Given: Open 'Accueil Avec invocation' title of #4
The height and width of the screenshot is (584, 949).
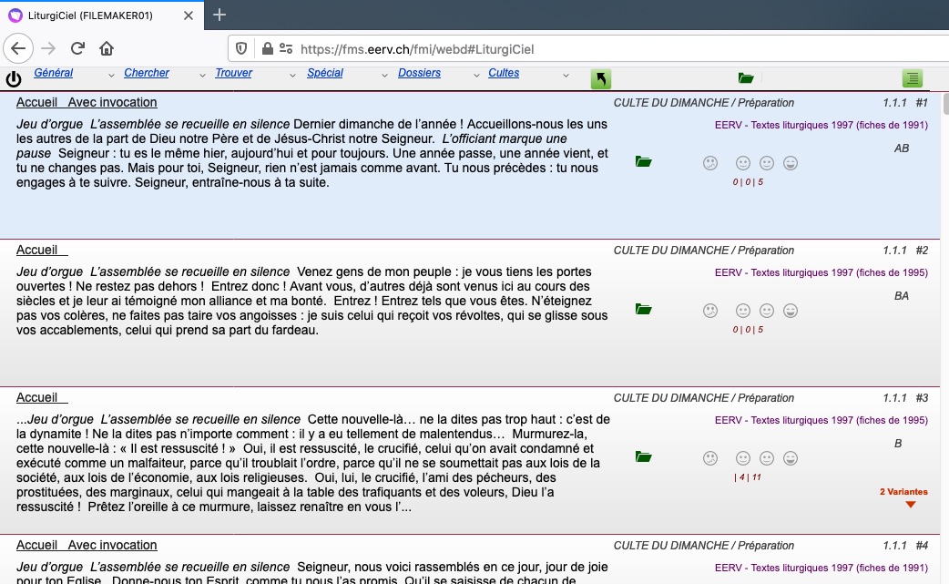Looking at the screenshot, I should 87,545.
